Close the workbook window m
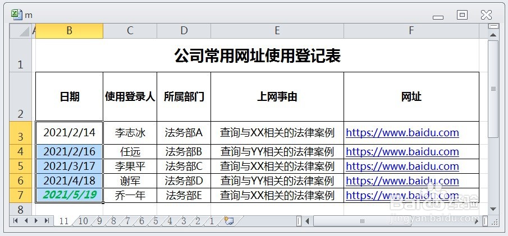This screenshot has width=508, height=236. pos(487,15)
